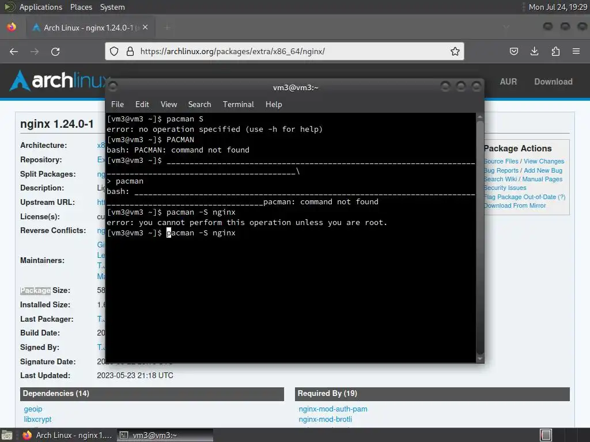The width and height of the screenshot is (590, 442).
Task: Click the clock showing Mon Jul 24
Action: [x=558, y=7]
